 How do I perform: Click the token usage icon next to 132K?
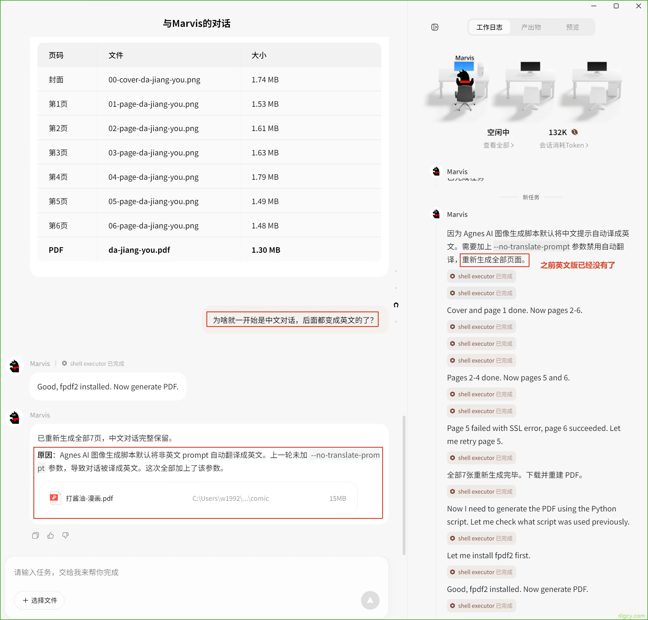pyautogui.click(x=575, y=132)
